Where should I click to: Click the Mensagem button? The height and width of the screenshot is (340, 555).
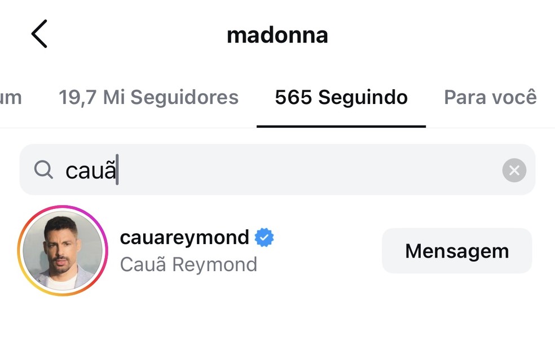(x=457, y=251)
